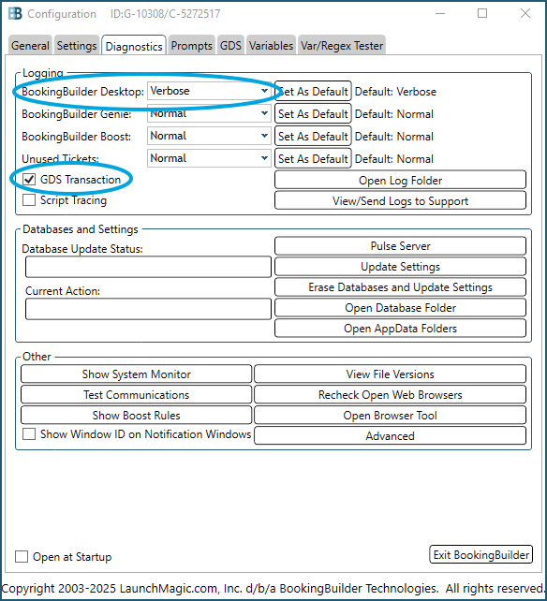The image size is (547, 601).
Task: Tick the Open at Startup checkbox
Action: [x=22, y=557]
